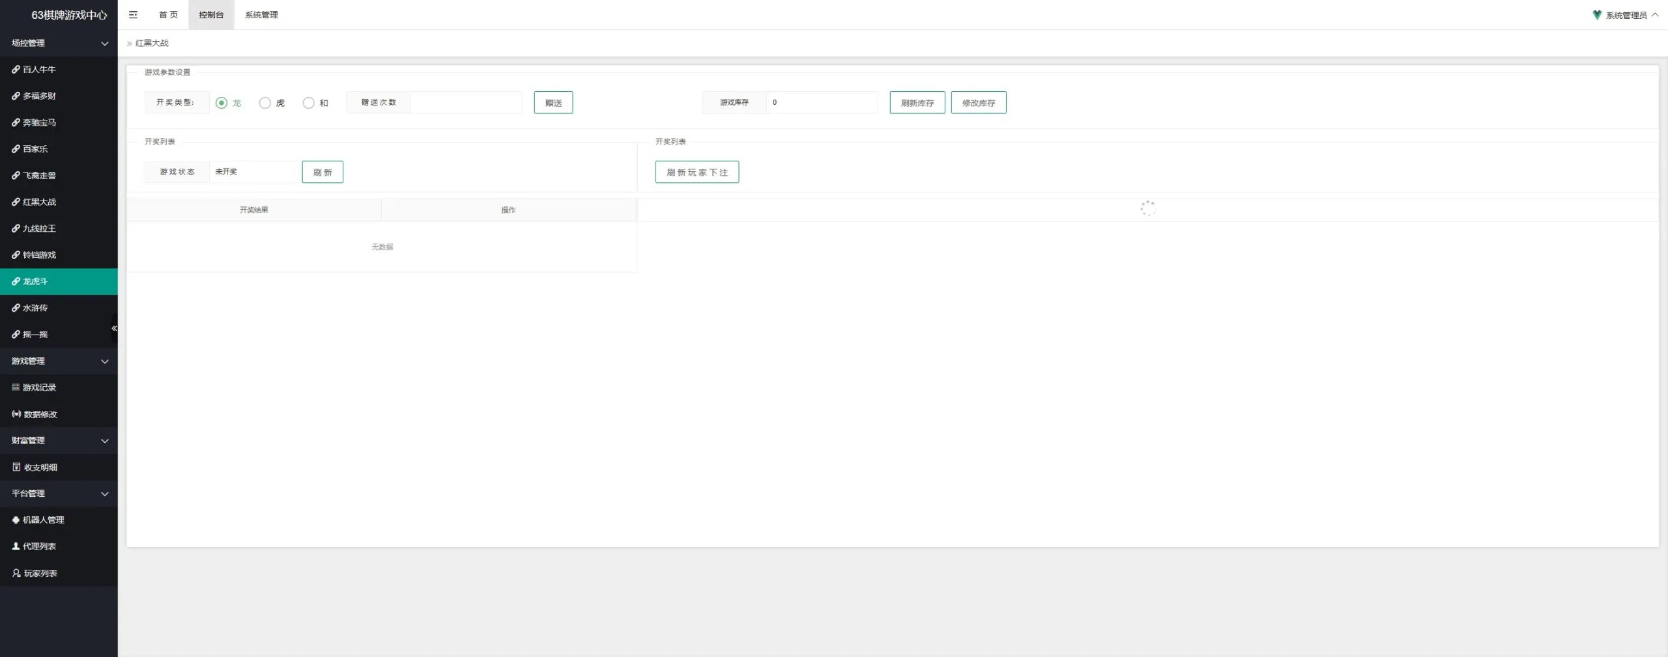Open 多福多财 link icon in sidebar
The width and height of the screenshot is (1668, 657).
pyautogui.click(x=16, y=96)
